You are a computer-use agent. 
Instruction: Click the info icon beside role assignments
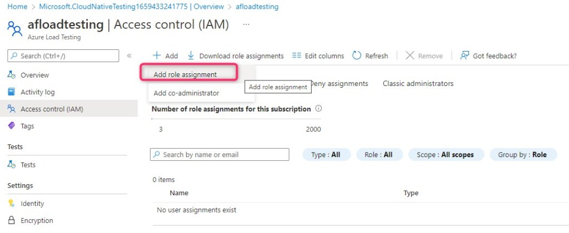pyautogui.click(x=318, y=109)
